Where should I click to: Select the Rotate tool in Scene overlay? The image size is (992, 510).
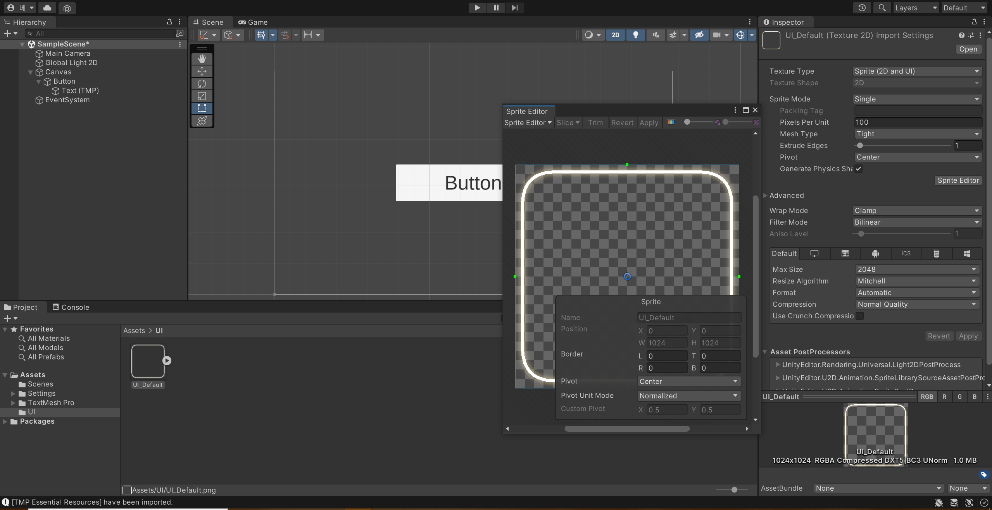pos(202,84)
